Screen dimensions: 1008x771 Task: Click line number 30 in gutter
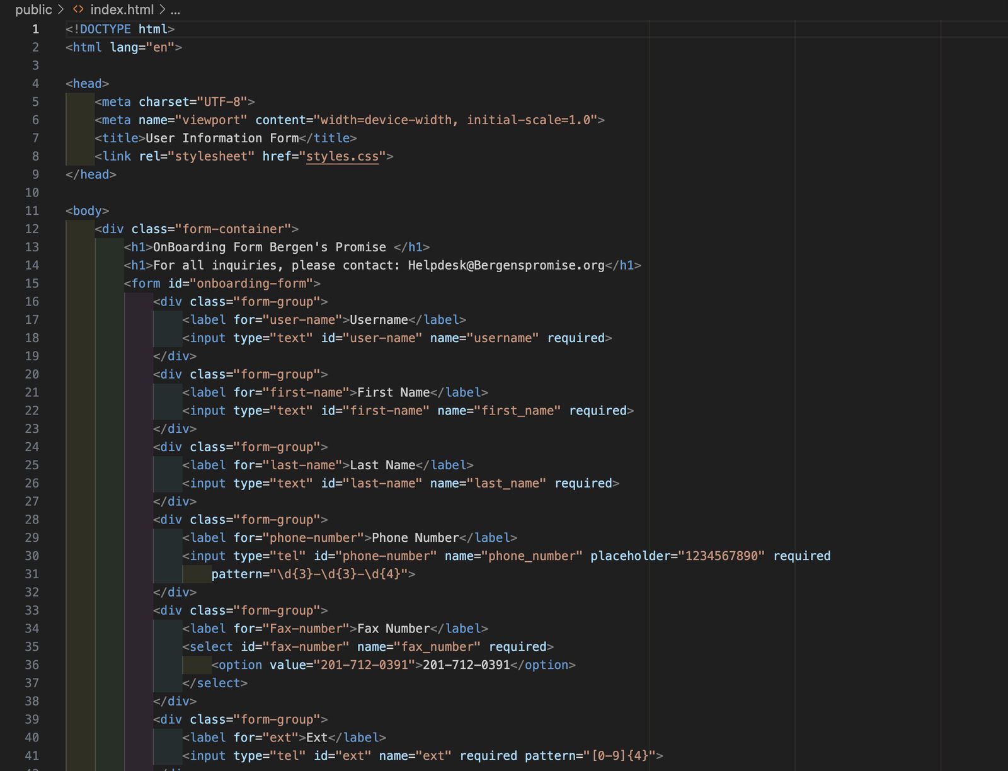pyautogui.click(x=31, y=556)
